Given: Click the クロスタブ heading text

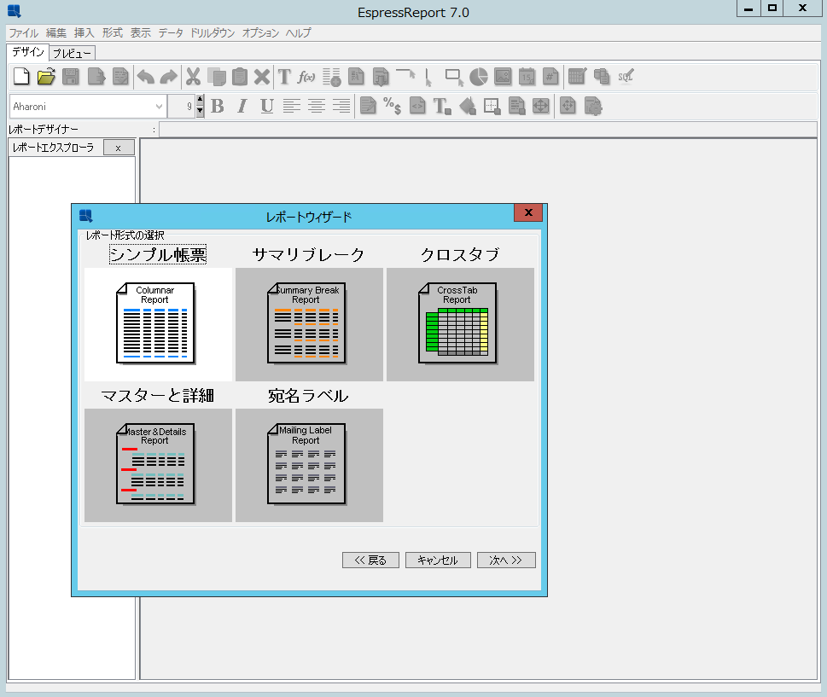Looking at the screenshot, I should coord(460,254).
